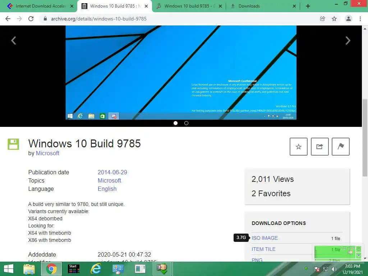This screenshot has width=368, height=276.
Task: Download the ITEM TILE option
Action: 263,249
